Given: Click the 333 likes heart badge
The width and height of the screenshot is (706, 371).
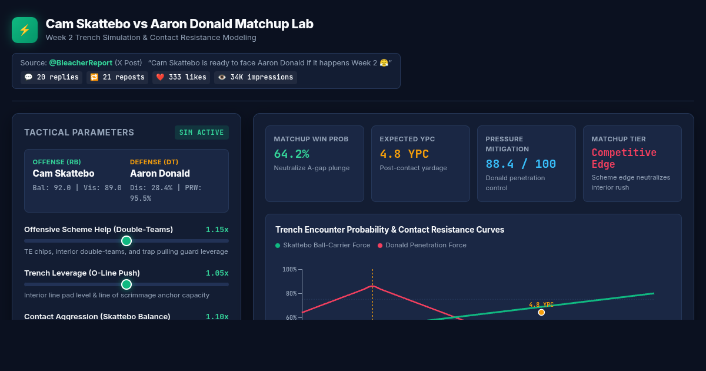Looking at the screenshot, I should tap(181, 77).
